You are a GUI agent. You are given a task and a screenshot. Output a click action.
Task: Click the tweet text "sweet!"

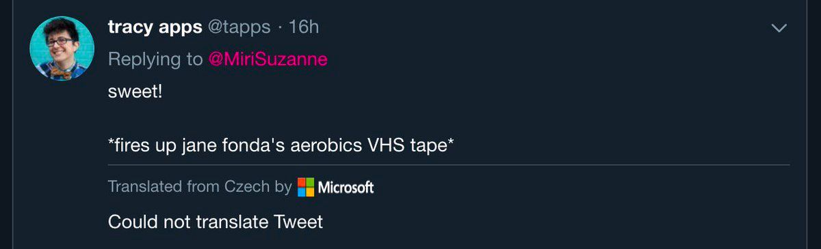(x=135, y=91)
